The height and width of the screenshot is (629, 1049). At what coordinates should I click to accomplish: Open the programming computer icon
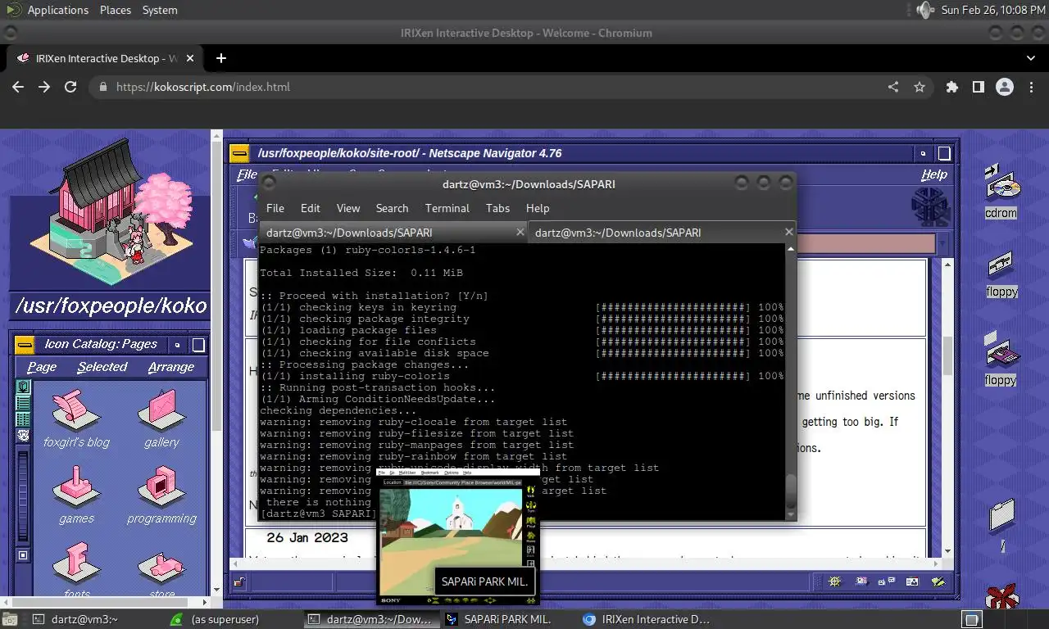point(161,486)
